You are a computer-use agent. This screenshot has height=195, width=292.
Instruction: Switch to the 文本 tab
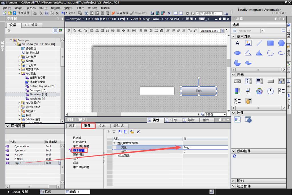point(102,126)
